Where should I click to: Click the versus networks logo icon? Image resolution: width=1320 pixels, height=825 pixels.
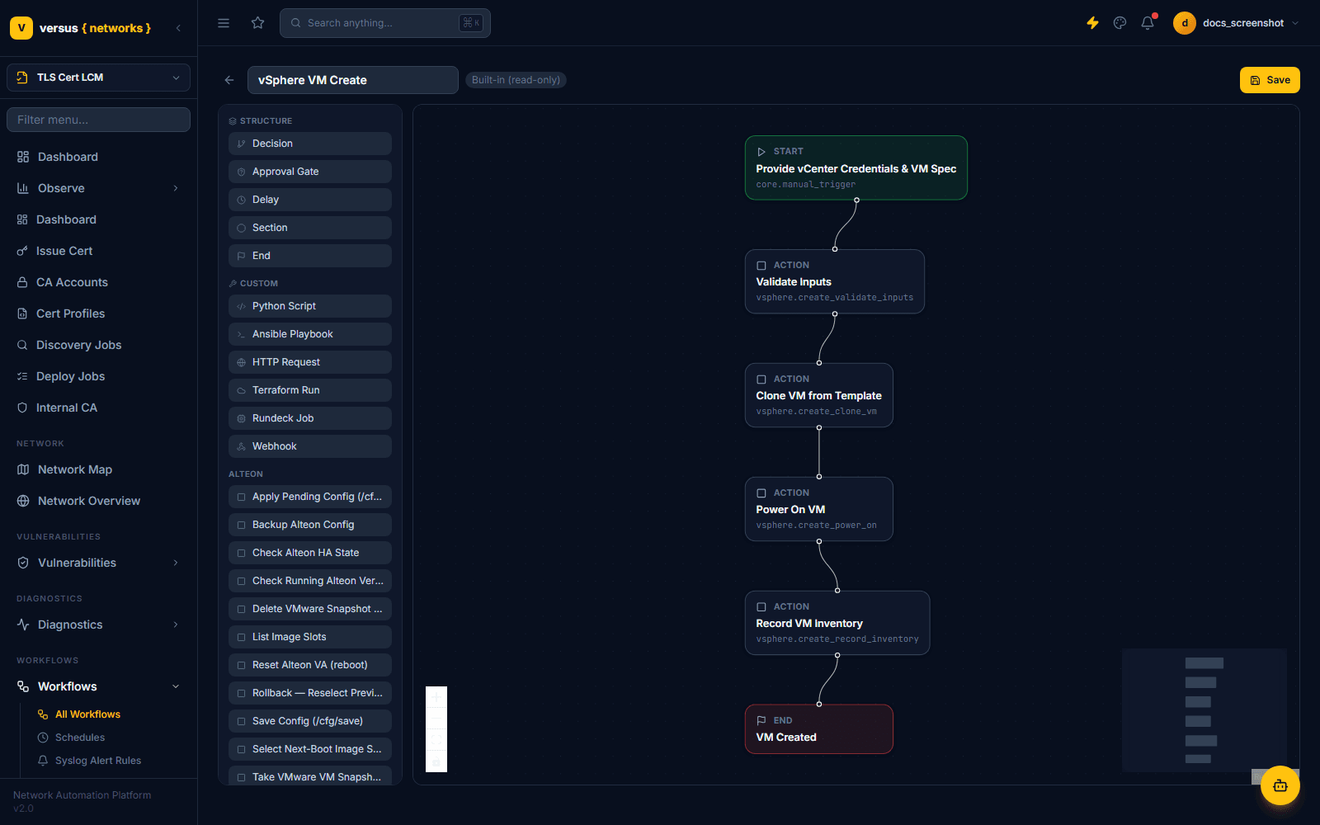point(21,28)
